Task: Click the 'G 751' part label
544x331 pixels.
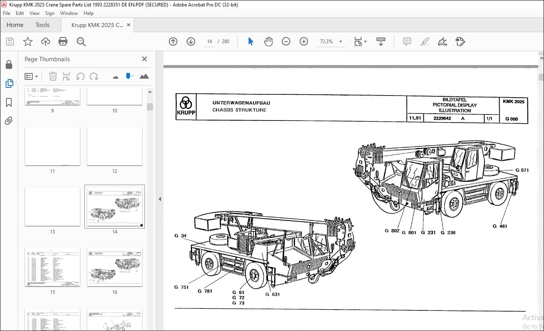Action: click(x=182, y=287)
